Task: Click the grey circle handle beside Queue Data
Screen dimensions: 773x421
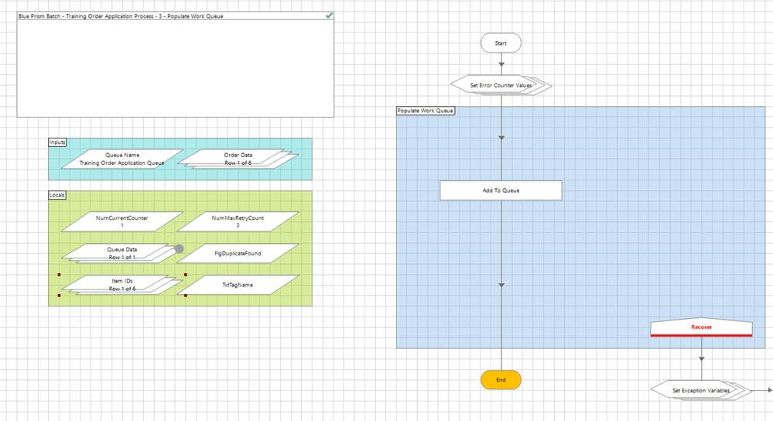Action: pos(179,248)
